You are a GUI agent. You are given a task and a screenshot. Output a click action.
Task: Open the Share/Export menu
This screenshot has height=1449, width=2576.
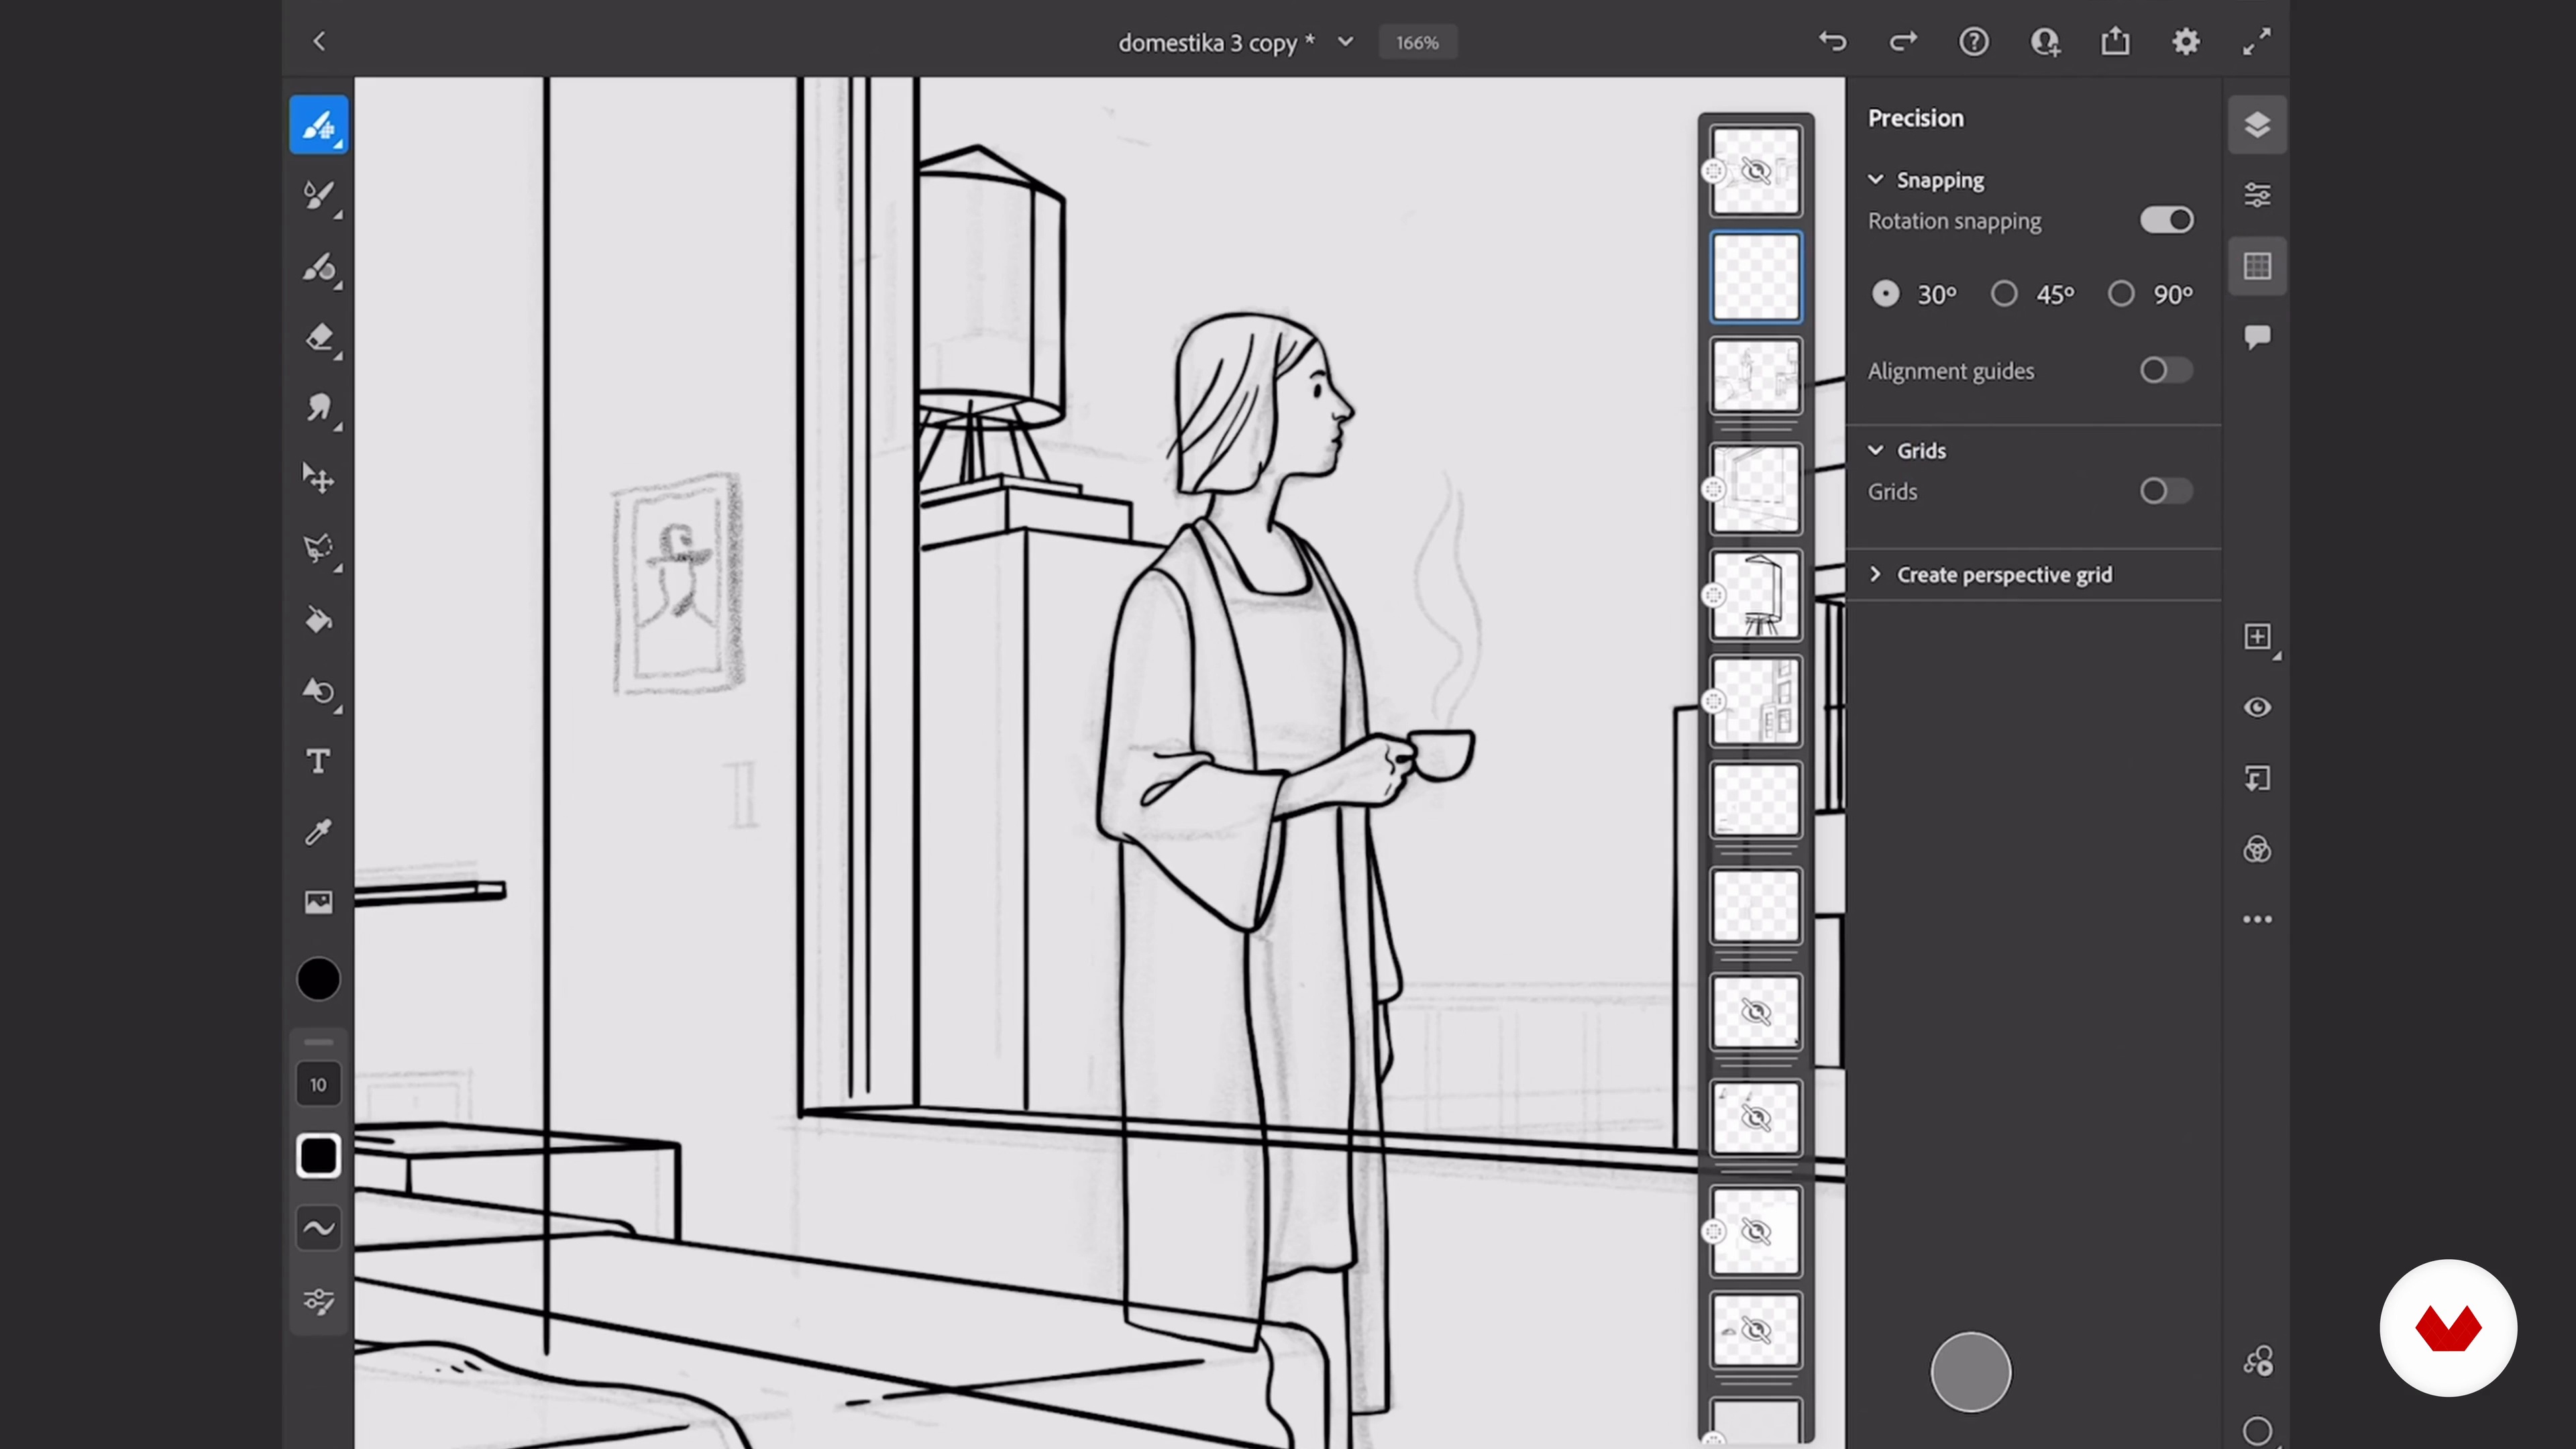tap(2115, 41)
